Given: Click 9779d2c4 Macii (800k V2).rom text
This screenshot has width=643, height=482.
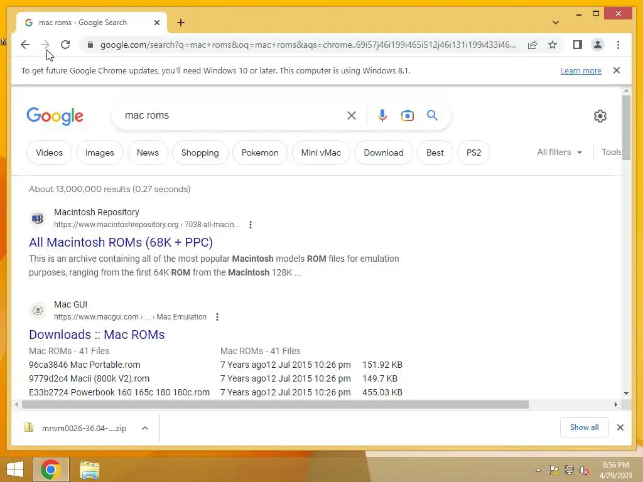Looking at the screenshot, I should tap(89, 378).
